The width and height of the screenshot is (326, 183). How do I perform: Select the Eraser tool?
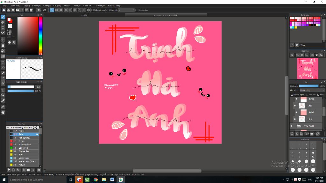[3, 22]
